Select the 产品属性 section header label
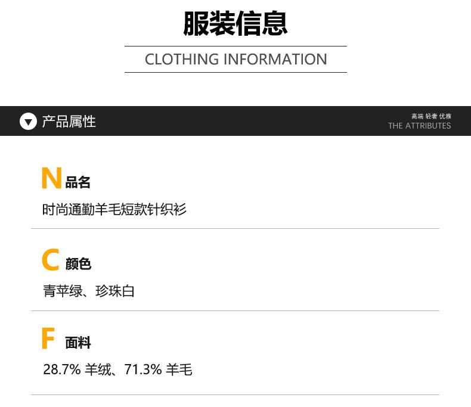The image size is (471, 407). point(69,122)
